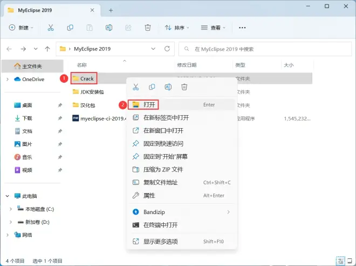This screenshot has height=266, width=356.
Task: Open the toolbar three-dot more options
Action: pyautogui.click(x=242, y=28)
